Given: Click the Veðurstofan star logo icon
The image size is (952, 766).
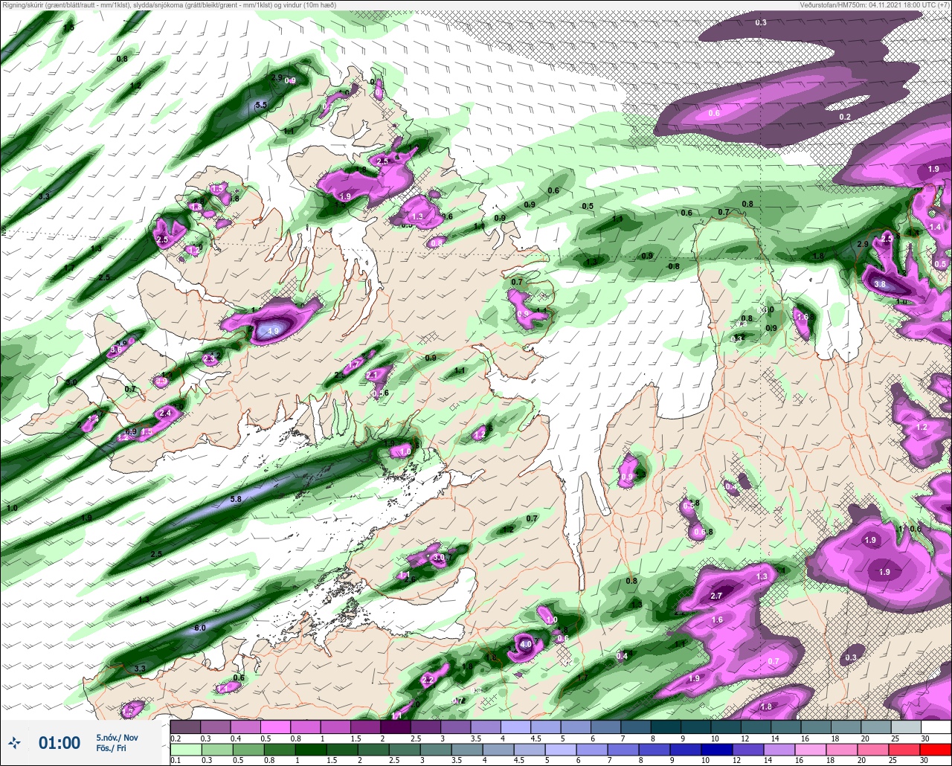Looking at the screenshot, I should pyautogui.click(x=14, y=742).
